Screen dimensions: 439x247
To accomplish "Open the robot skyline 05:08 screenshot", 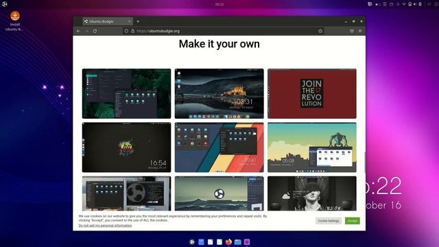I will point(312,148).
